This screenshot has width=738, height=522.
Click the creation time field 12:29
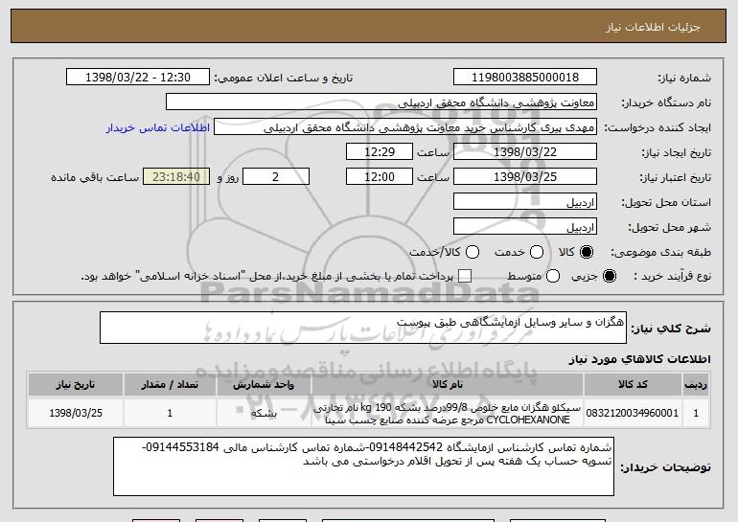coord(380,152)
